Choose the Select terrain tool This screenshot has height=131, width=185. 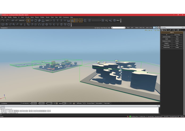pos(43,20)
